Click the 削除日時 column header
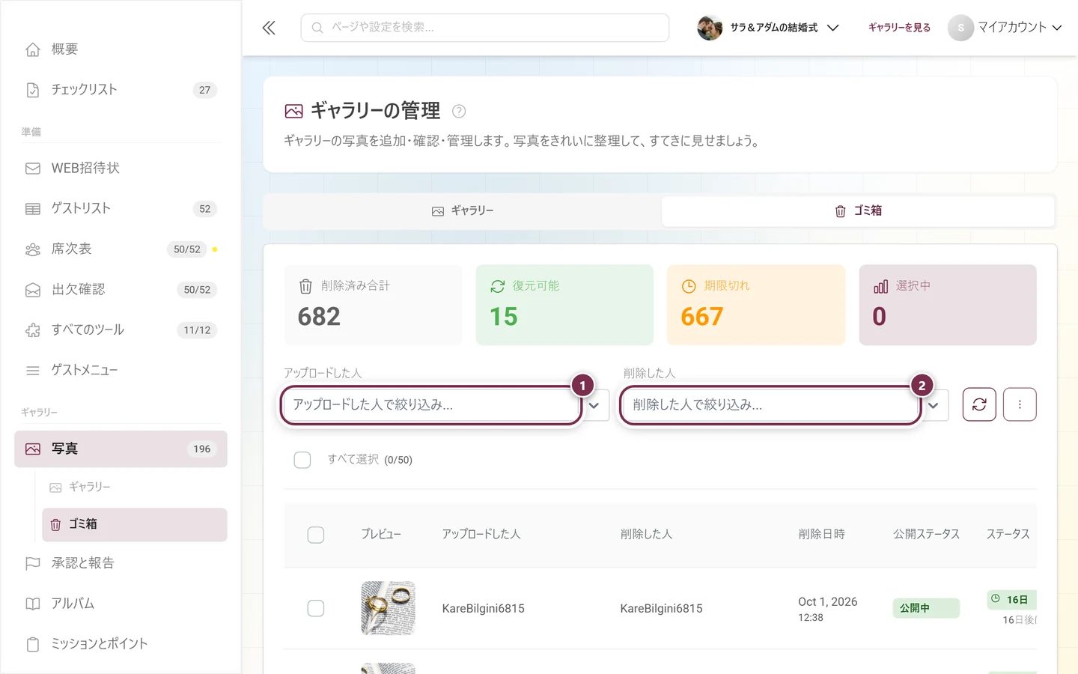Screen dimensions: 1078x674 (821, 535)
